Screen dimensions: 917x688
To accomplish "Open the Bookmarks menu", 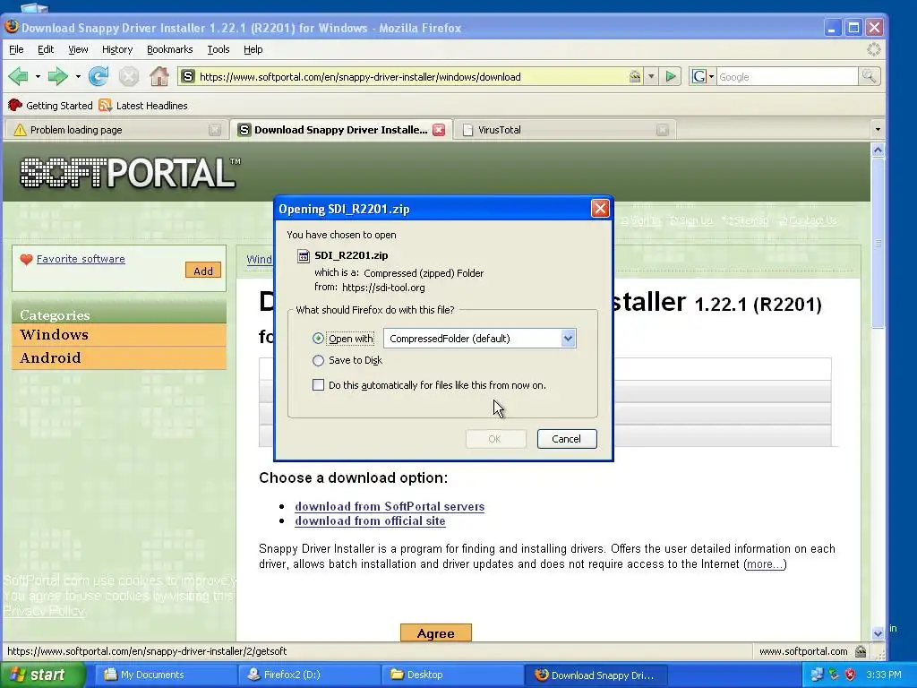I will [x=169, y=49].
